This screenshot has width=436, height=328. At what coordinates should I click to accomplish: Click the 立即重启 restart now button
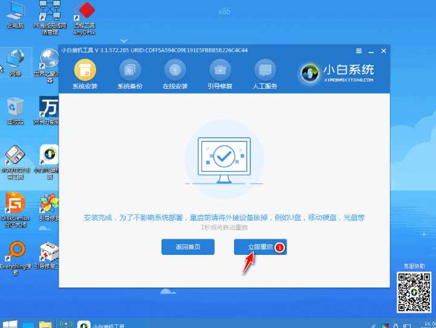[x=260, y=246]
